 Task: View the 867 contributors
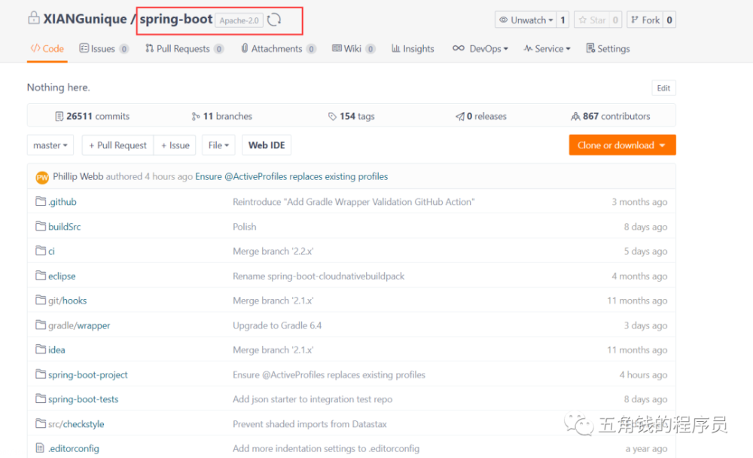click(x=611, y=116)
